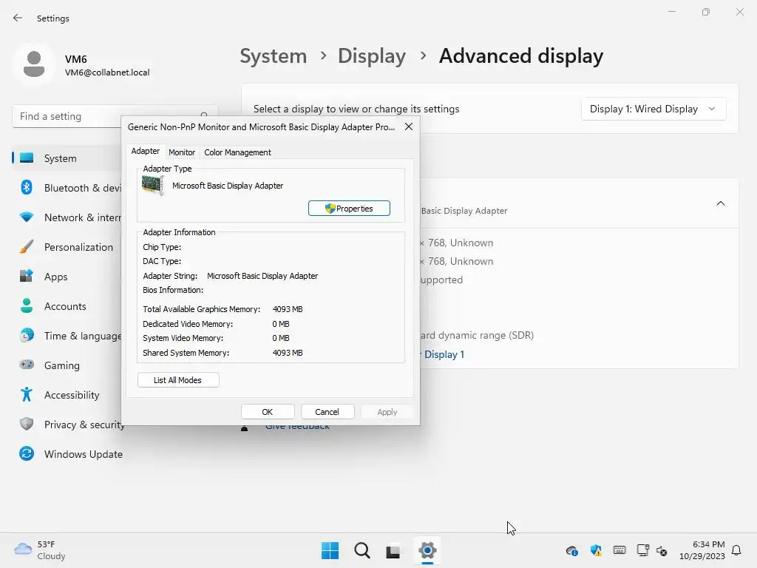
Task: Open the Gaming controller icon
Action: 27,365
